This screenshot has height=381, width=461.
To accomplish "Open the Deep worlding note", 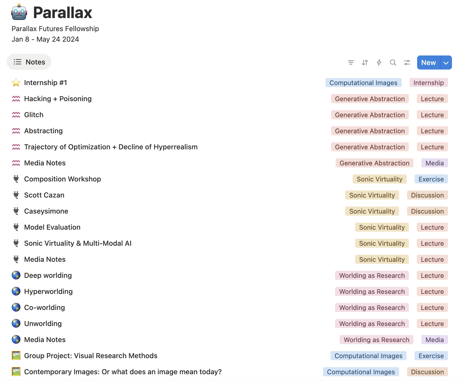I will [48, 275].
